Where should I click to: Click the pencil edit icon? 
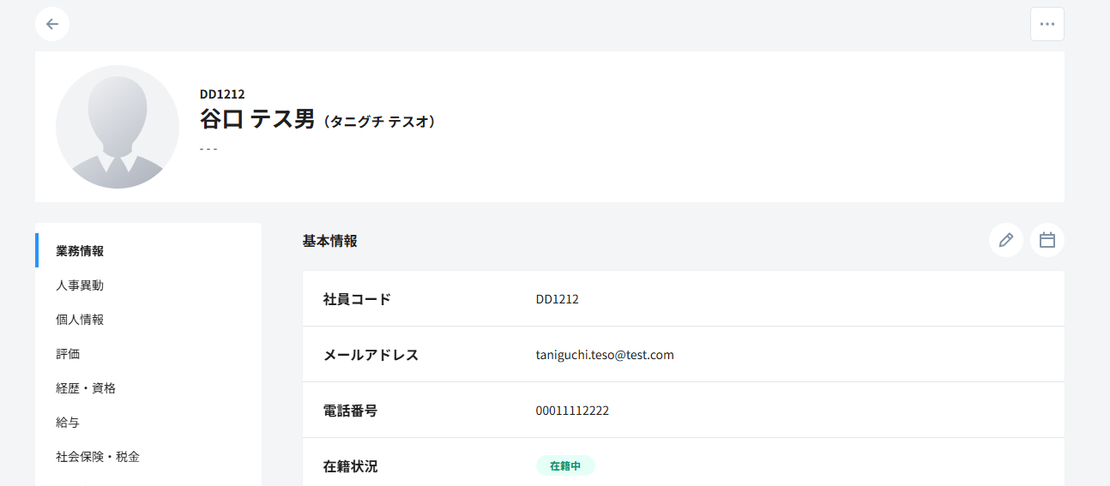(x=1005, y=240)
